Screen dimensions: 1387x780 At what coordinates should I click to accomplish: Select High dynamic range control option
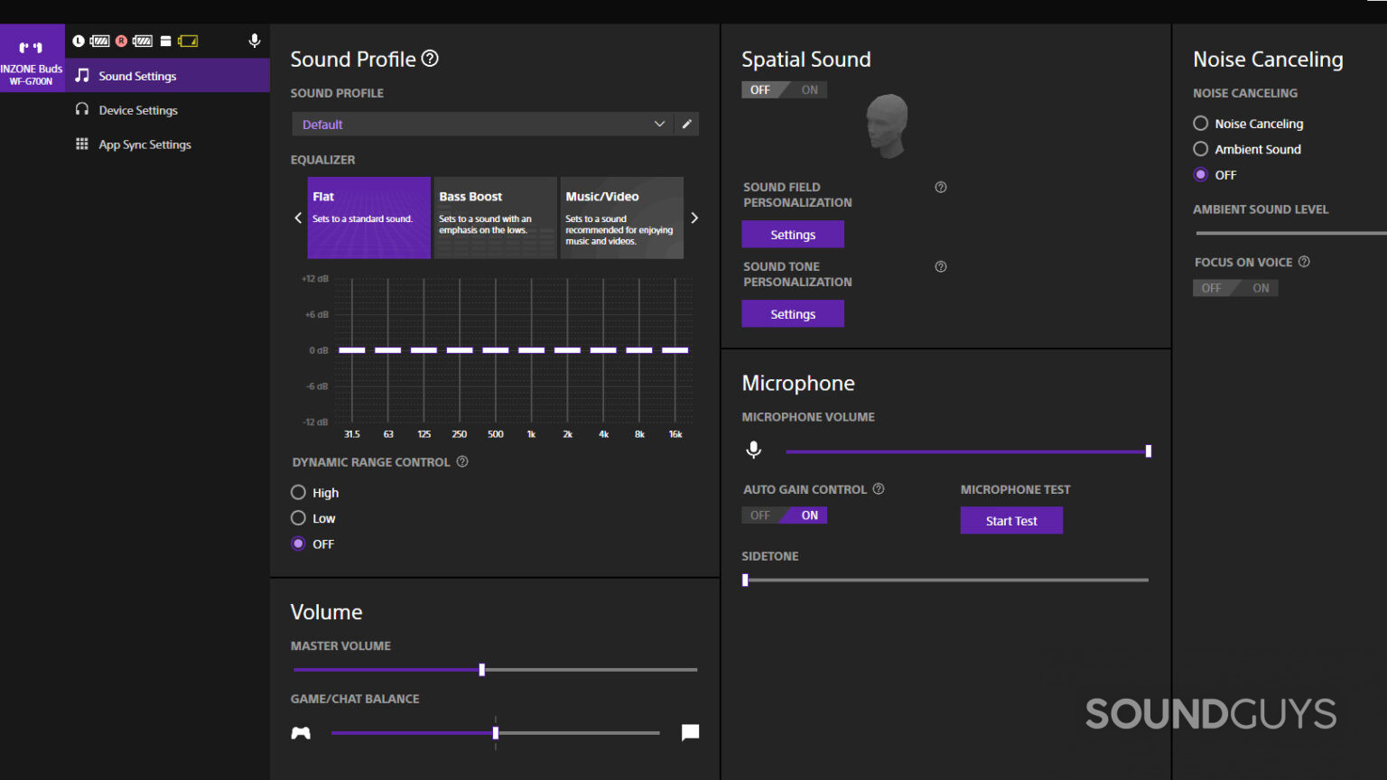tap(299, 493)
